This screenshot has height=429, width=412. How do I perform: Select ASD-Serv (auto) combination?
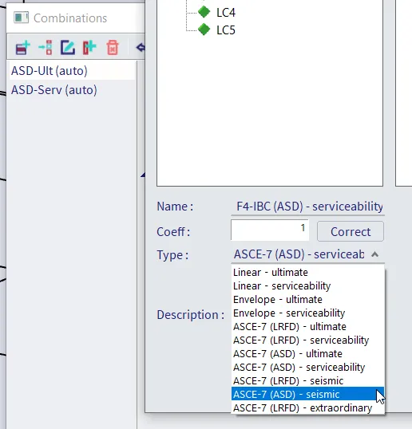pos(73,90)
